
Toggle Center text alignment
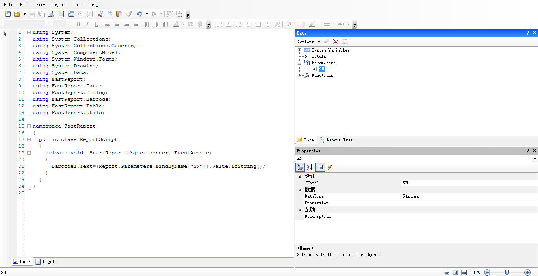point(117,24)
